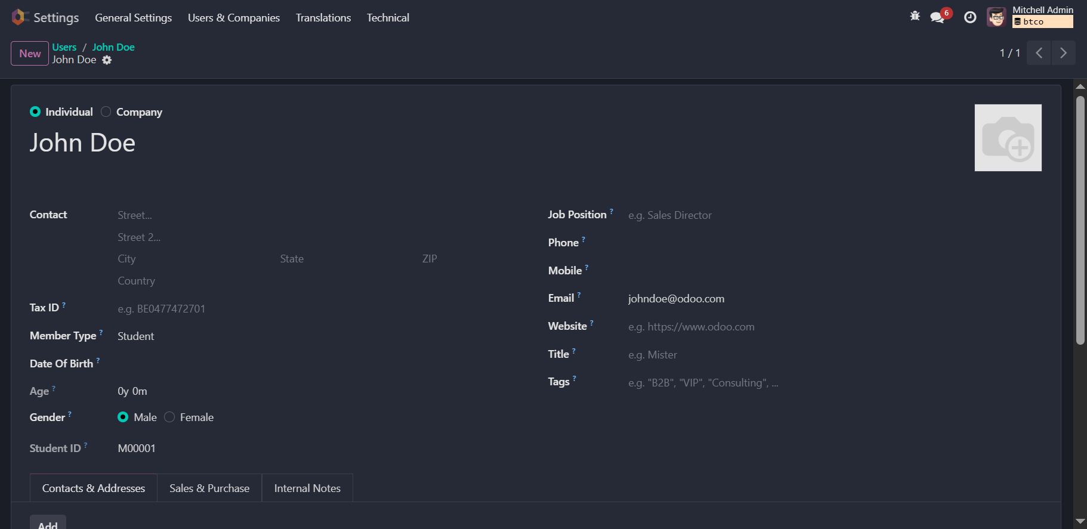The height and width of the screenshot is (529, 1087).
Task: Go to the next record arrow
Action: point(1063,52)
